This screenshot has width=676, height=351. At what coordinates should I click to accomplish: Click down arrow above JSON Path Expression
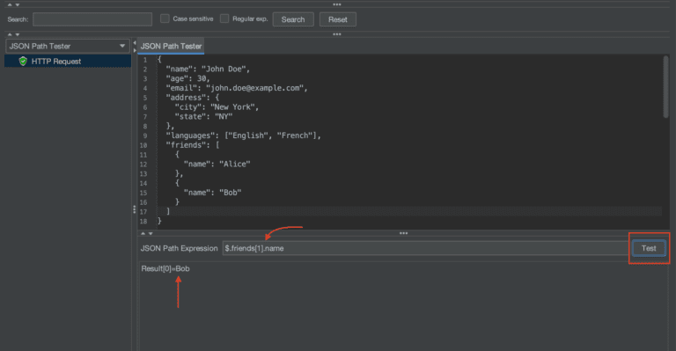point(151,233)
